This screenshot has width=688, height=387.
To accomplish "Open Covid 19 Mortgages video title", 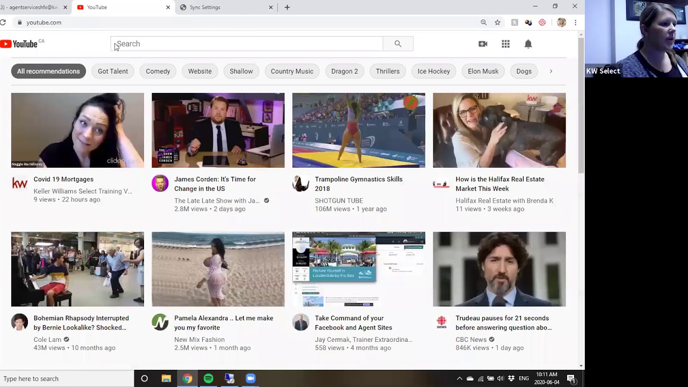I will tap(63, 179).
